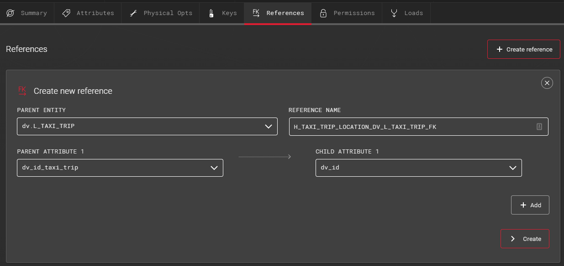Screen dimensions: 564x266
Task: Click the padlock icon for Permissions
Action: (323, 13)
